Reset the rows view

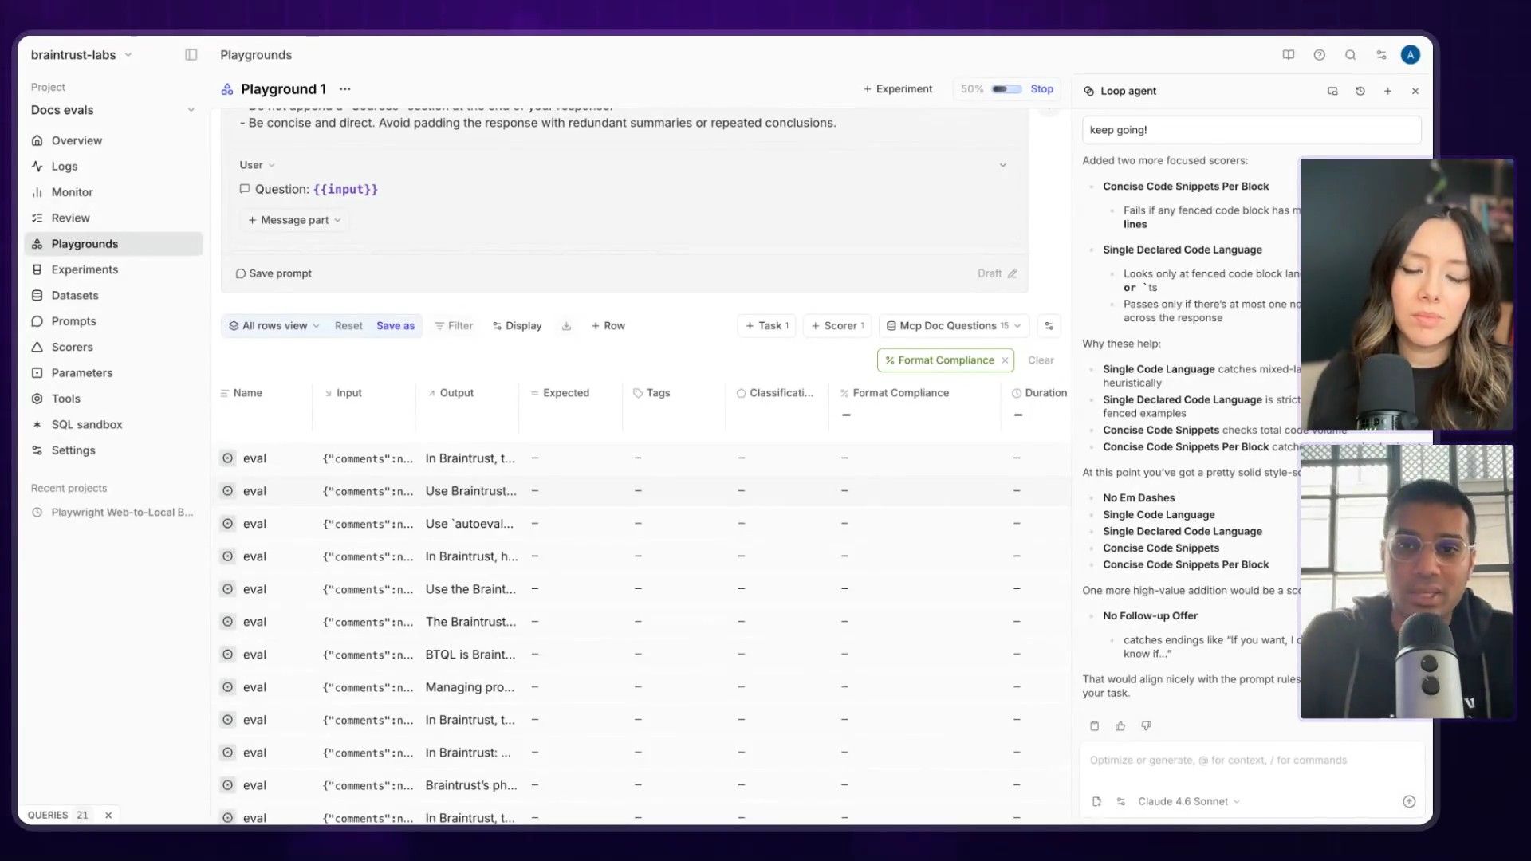click(348, 326)
